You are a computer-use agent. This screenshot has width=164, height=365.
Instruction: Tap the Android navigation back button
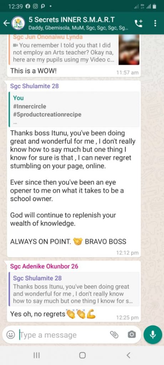point(128,355)
